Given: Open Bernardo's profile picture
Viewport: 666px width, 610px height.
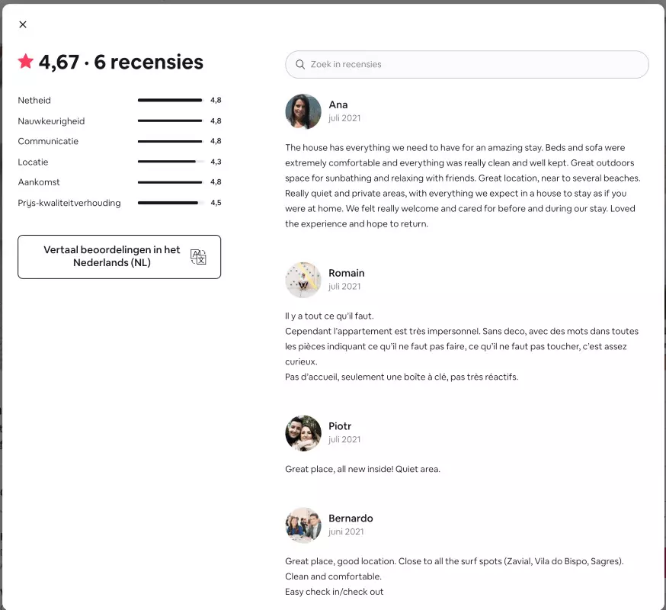Looking at the screenshot, I should pyautogui.click(x=303, y=525).
